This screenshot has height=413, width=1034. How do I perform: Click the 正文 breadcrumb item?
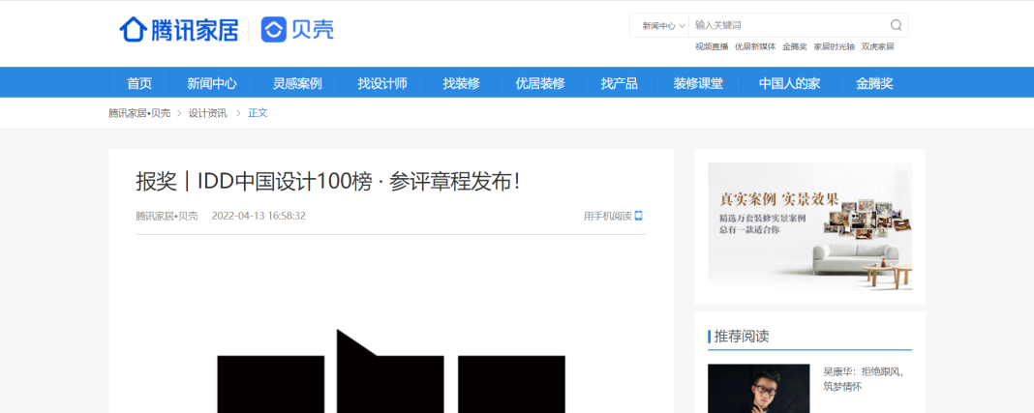[x=258, y=113]
